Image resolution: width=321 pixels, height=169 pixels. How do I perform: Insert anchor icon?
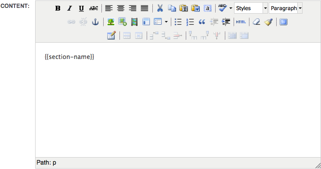pyautogui.click(x=95, y=22)
